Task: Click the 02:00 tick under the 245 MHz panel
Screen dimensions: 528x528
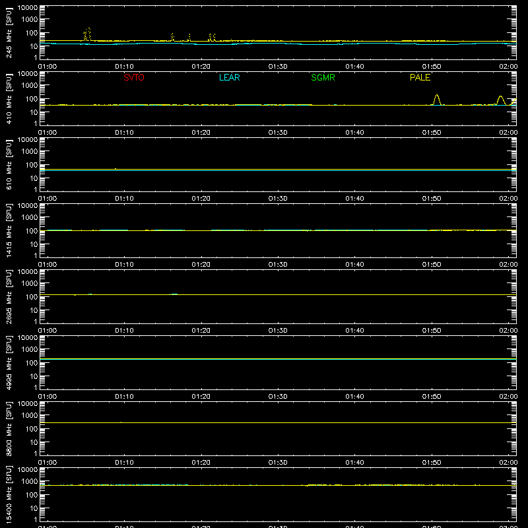Action: click(508, 67)
